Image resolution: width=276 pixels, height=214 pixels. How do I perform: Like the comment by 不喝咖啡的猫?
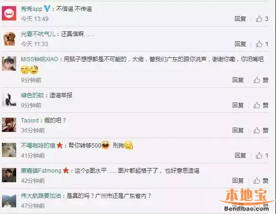coord(262,155)
